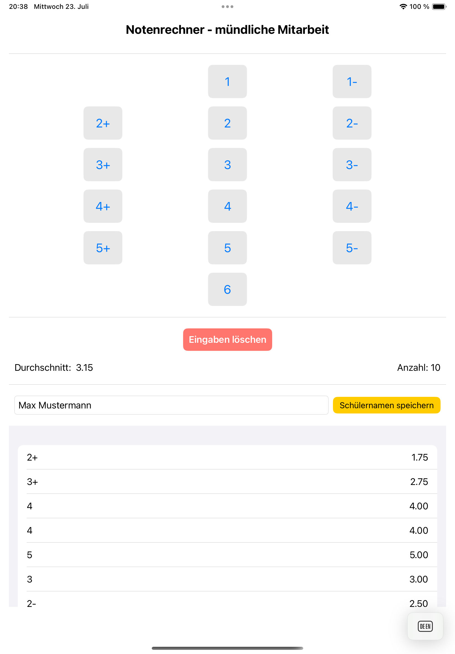Tap the battery indicator icon
The height and width of the screenshot is (654, 455).
(x=438, y=7)
